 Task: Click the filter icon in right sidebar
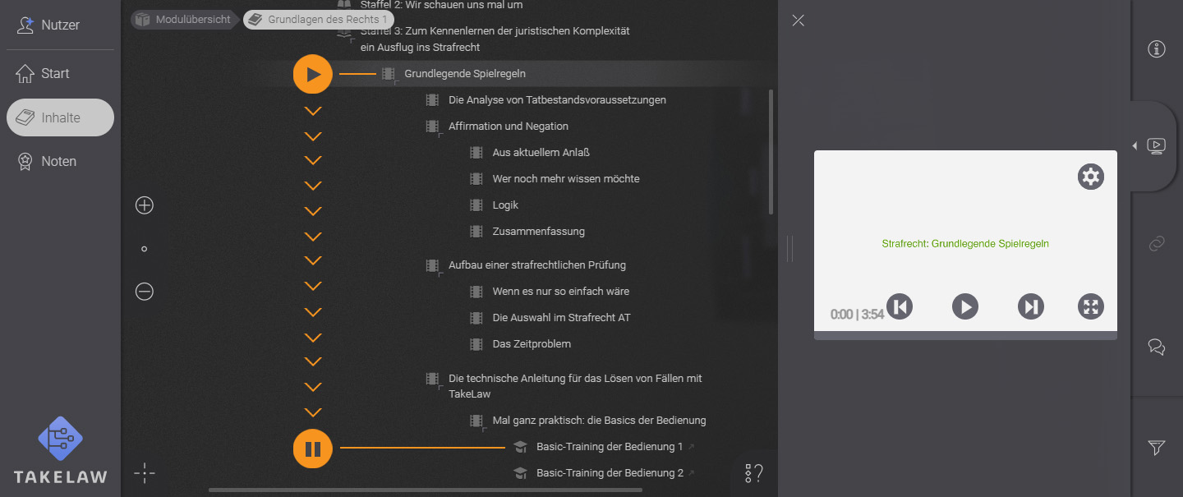click(1156, 449)
